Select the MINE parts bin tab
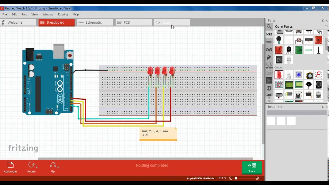 pyautogui.click(x=269, y=42)
